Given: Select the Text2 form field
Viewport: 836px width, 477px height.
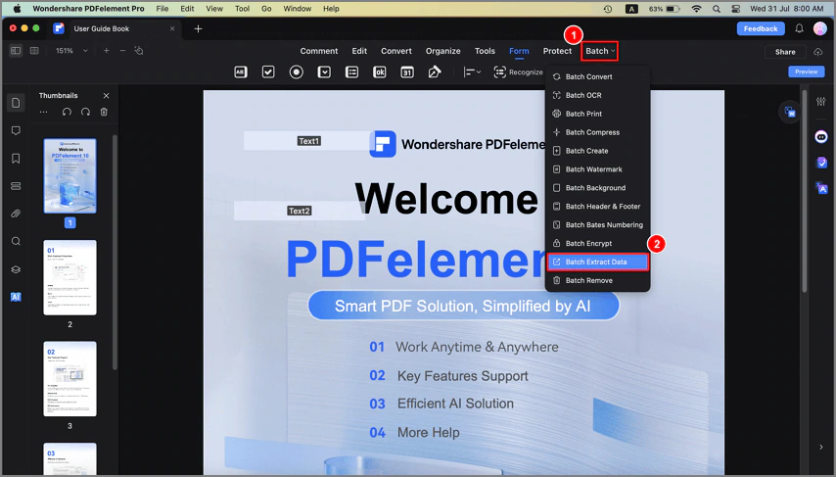Looking at the screenshot, I should pyautogui.click(x=300, y=211).
